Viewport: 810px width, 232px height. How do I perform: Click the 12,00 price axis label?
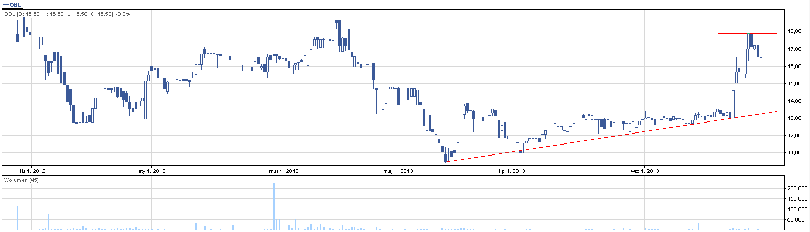pyautogui.click(x=795, y=135)
